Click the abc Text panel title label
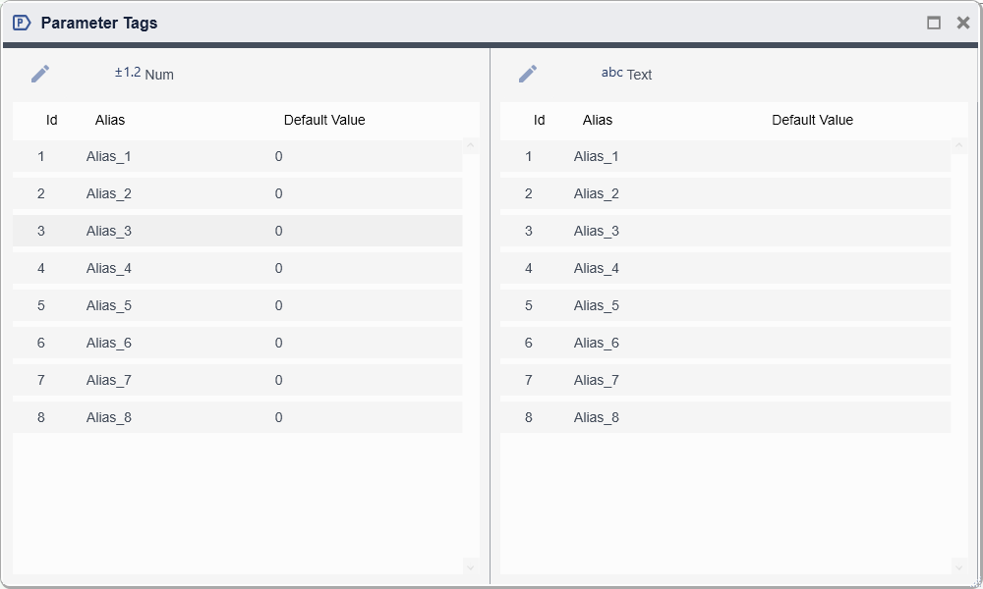The image size is (983, 589). tap(627, 74)
